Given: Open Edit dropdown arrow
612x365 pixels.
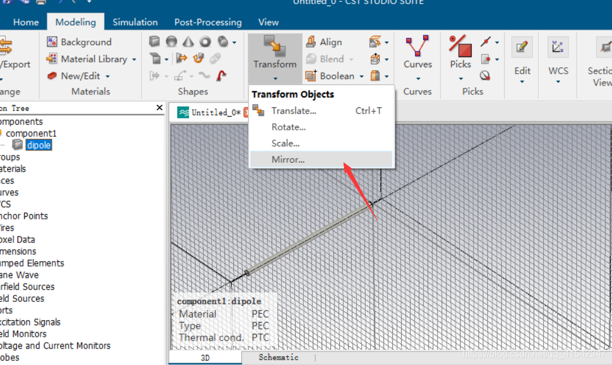Looking at the screenshot, I should [522, 82].
